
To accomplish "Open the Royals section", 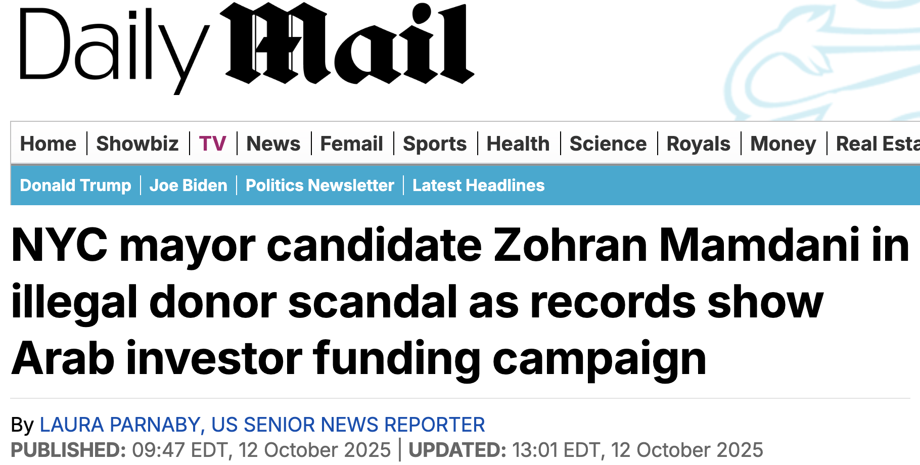I will point(698,144).
